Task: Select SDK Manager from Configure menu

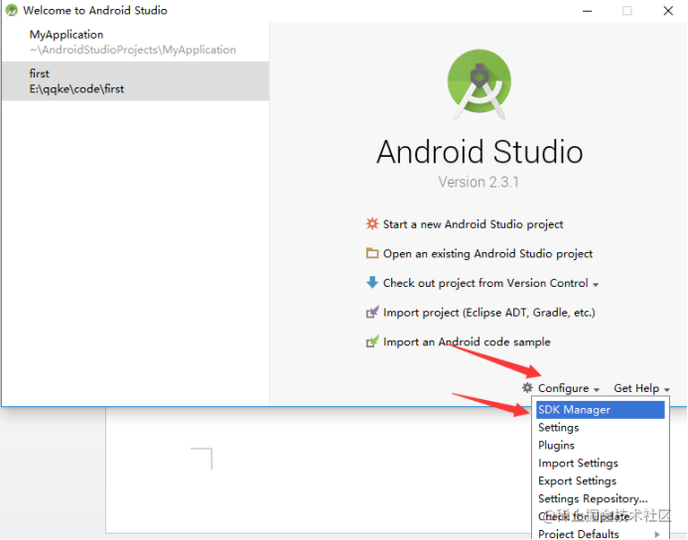Action: pyautogui.click(x=601, y=410)
